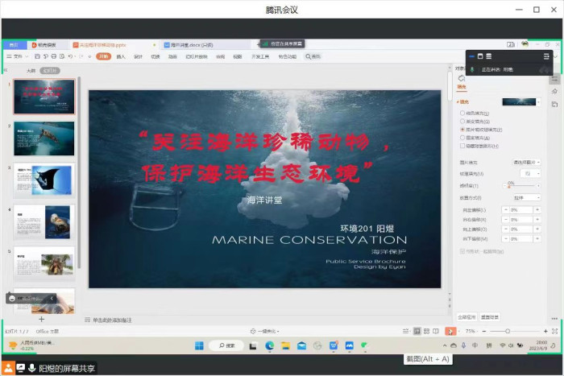Screen dimensions: 564x376
Task: Click 重置背景 reset background button
Action: click(x=490, y=317)
